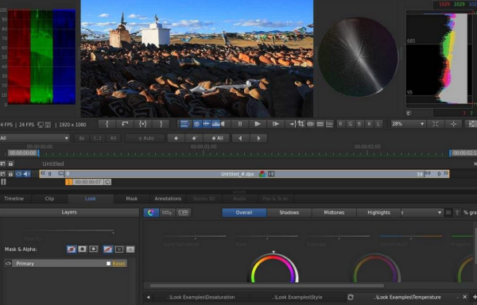Toggle the lock on the Untitled track row
The width and height of the screenshot is (477, 305).
(10, 164)
